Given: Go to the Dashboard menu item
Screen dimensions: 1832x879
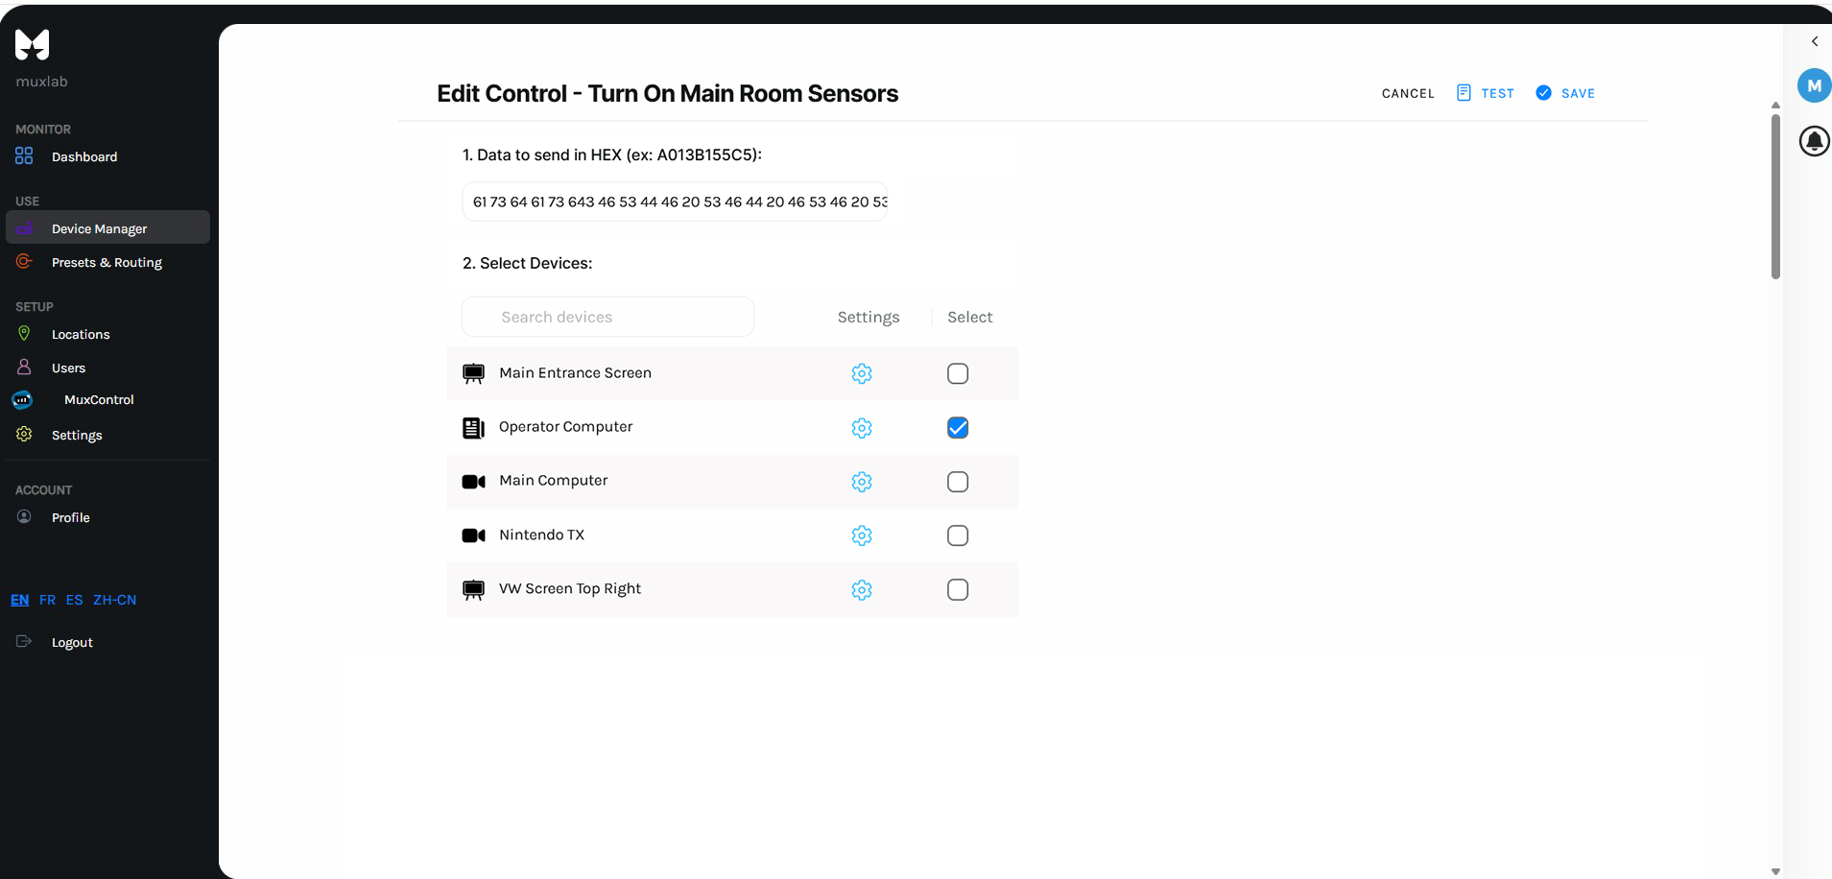Looking at the screenshot, I should point(84,156).
